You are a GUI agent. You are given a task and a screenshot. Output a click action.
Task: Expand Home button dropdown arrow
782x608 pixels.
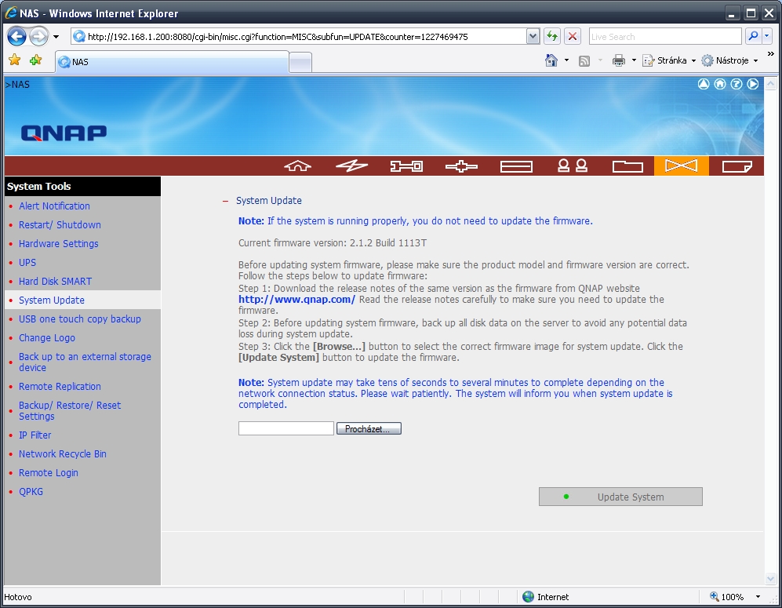(x=566, y=60)
